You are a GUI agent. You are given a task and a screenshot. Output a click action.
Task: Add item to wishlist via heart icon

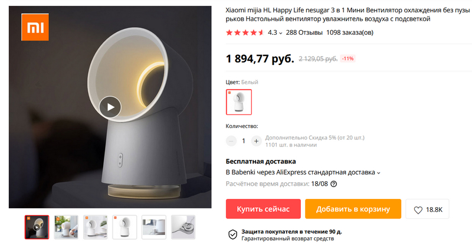(x=418, y=210)
